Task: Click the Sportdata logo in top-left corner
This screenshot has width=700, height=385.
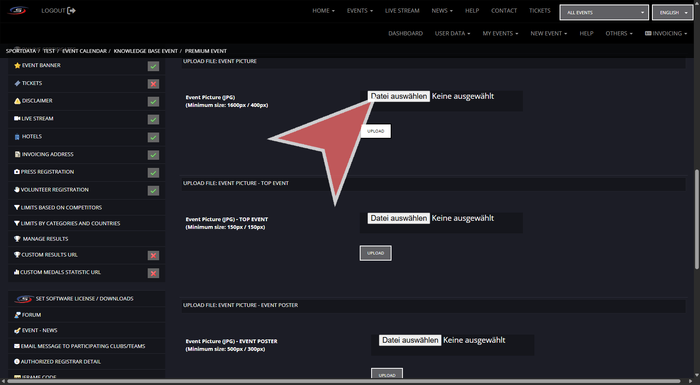Action: pyautogui.click(x=18, y=11)
